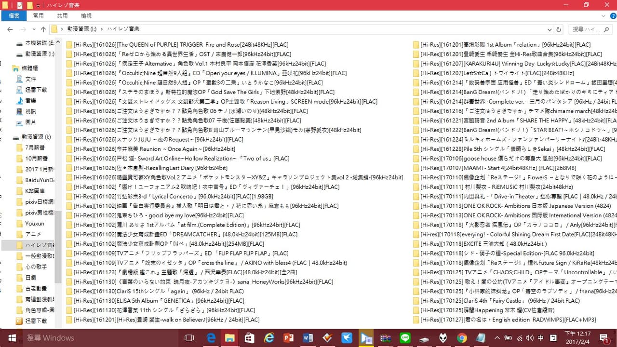The width and height of the screenshot is (617, 347).
Task: Click the 搜尋 Windows taskbar search box
Action: (101, 338)
